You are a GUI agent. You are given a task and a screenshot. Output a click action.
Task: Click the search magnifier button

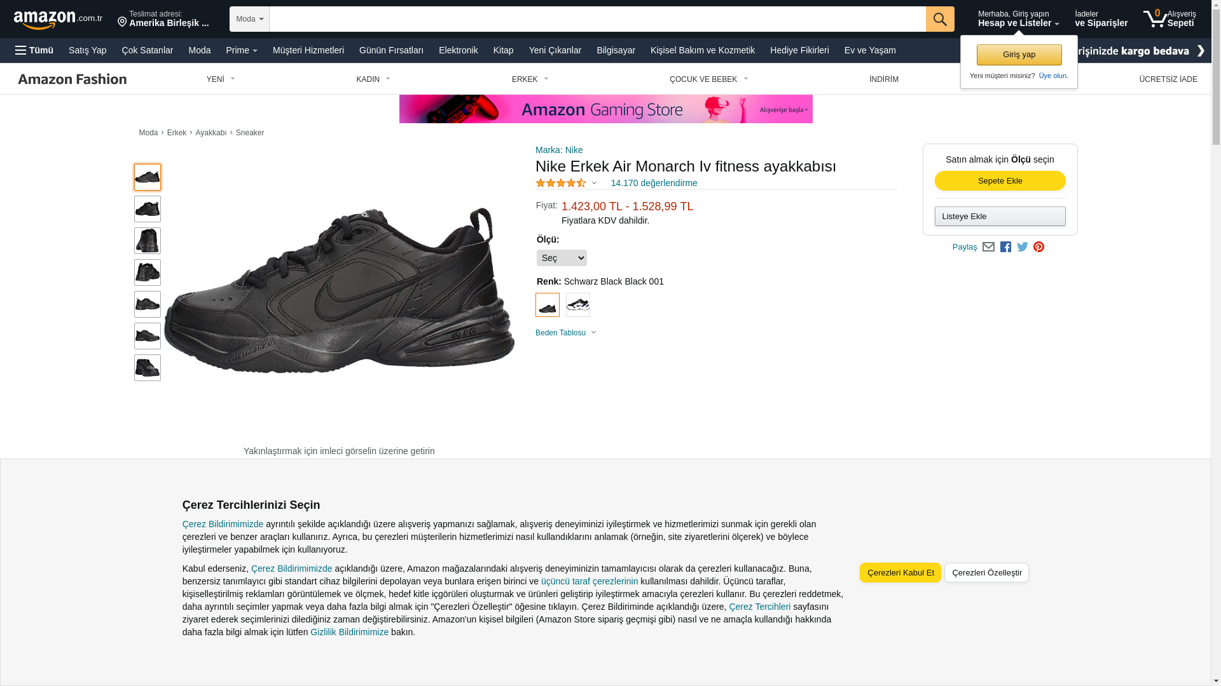click(940, 19)
